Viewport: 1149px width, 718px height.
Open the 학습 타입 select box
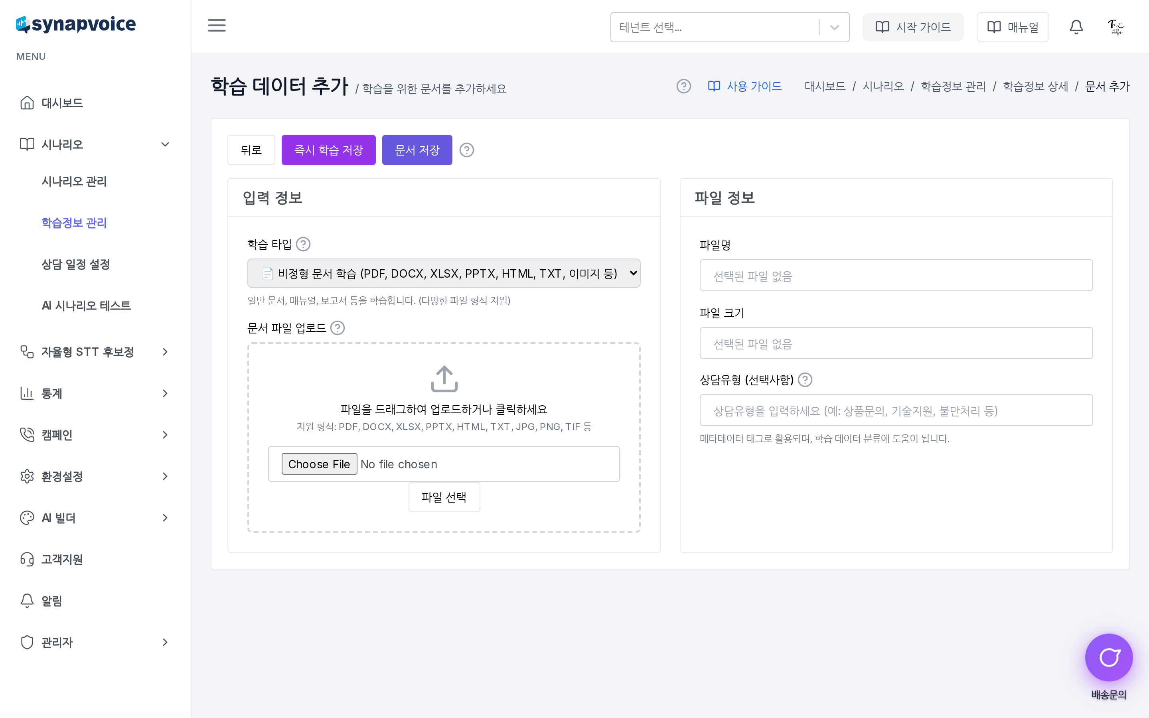444,273
